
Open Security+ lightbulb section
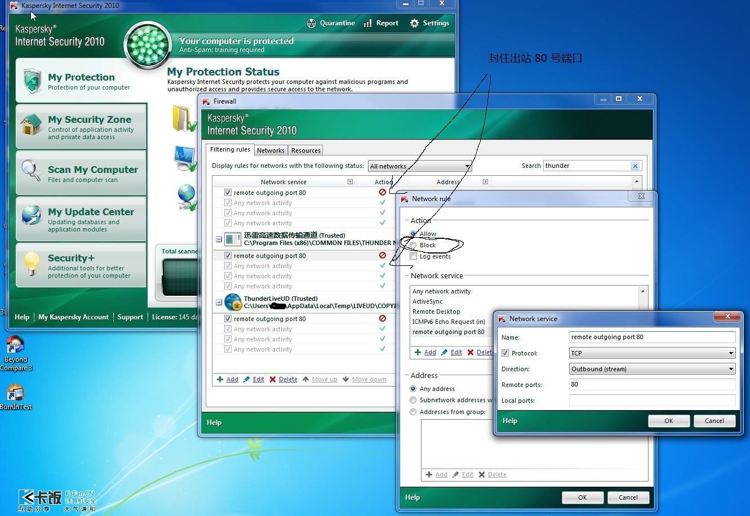(81, 265)
